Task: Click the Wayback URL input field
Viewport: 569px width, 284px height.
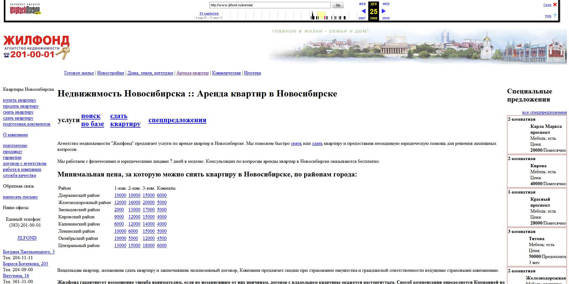Action: pyautogui.click(x=270, y=5)
